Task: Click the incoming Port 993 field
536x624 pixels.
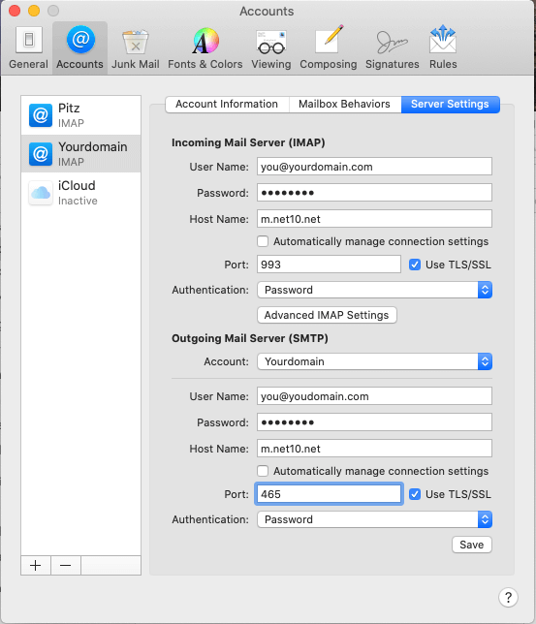Action: tap(329, 265)
